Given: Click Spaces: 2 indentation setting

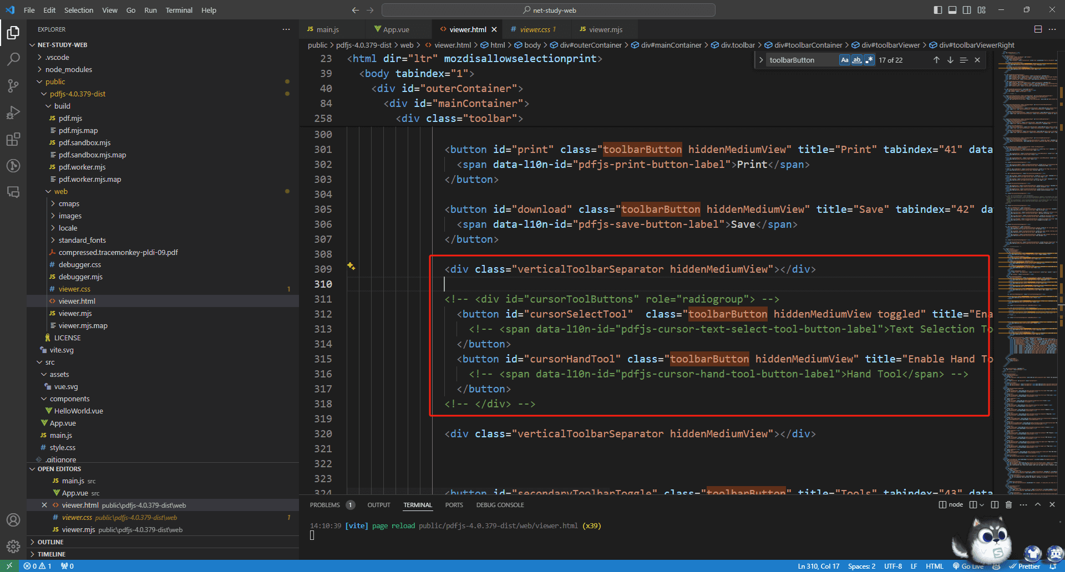Looking at the screenshot, I should (861, 566).
